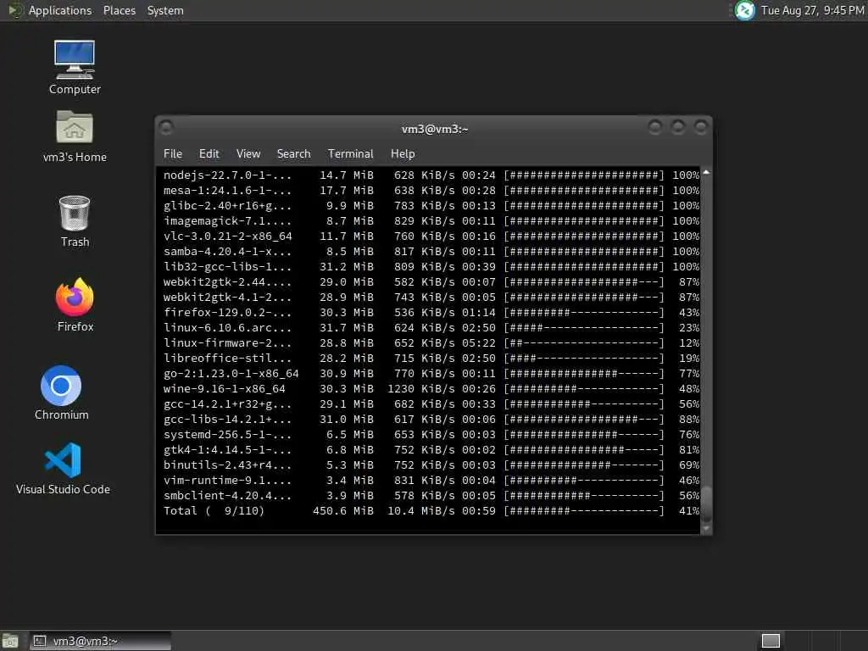868x651 pixels.
Task: Click the gcc-14.2.1+r32+g package line
Action: point(431,404)
